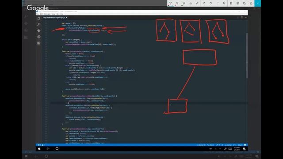The image size is (283, 159).
Task: Open the Explorer view in activity bar
Action: (x=39, y=19)
